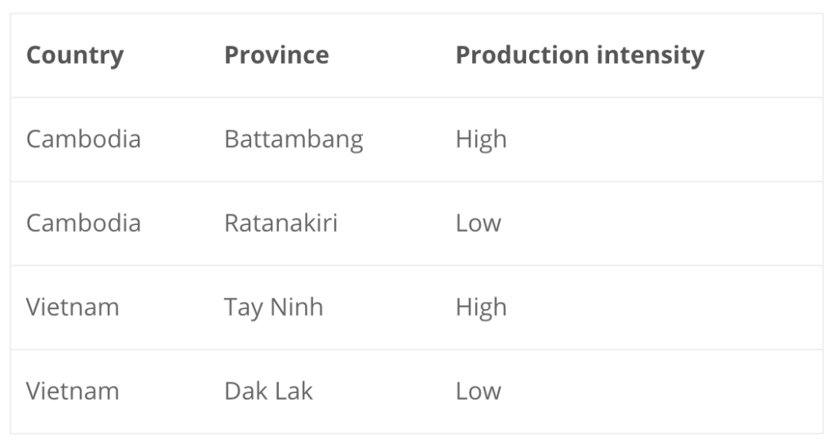Click empty space right of Tay Ninh's High
This screenshot has height=447, width=835.
click(x=665, y=308)
